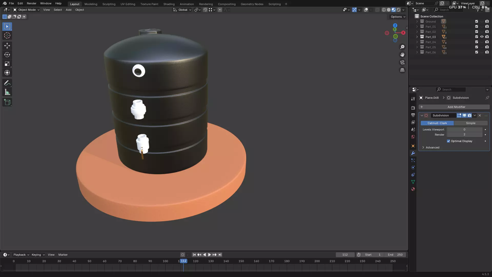Open the Material properties tab
Viewport: 492px width, 277px height.
click(x=413, y=189)
